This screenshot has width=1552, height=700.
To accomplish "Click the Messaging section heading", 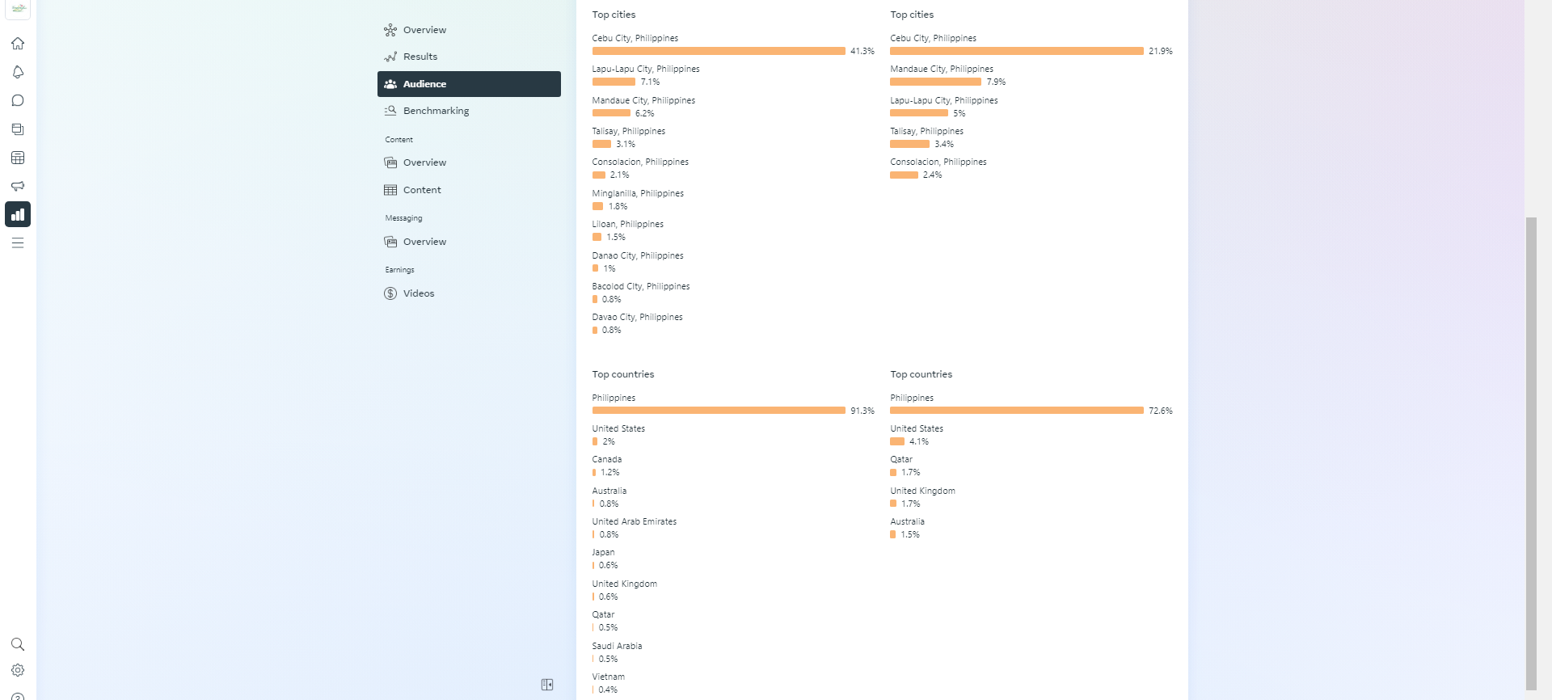I will [404, 218].
